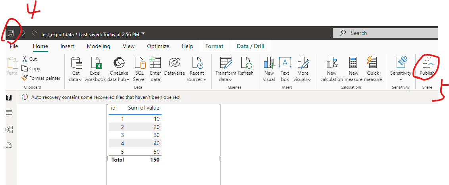Click the Save floppy disk icon
Image resolution: width=449 pixels, height=185 pixels.
[x=11, y=33]
